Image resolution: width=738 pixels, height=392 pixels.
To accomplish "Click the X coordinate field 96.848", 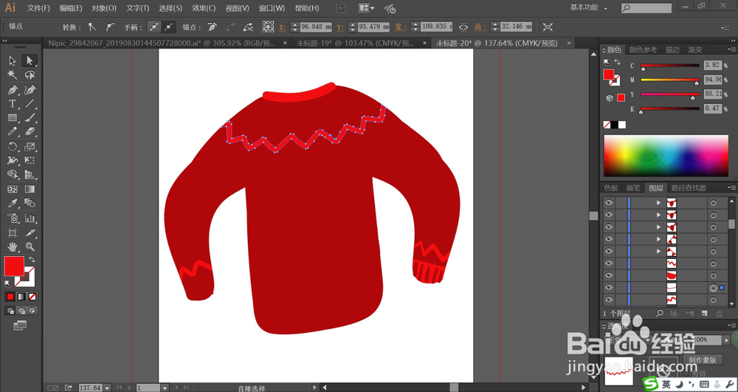I will point(315,27).
